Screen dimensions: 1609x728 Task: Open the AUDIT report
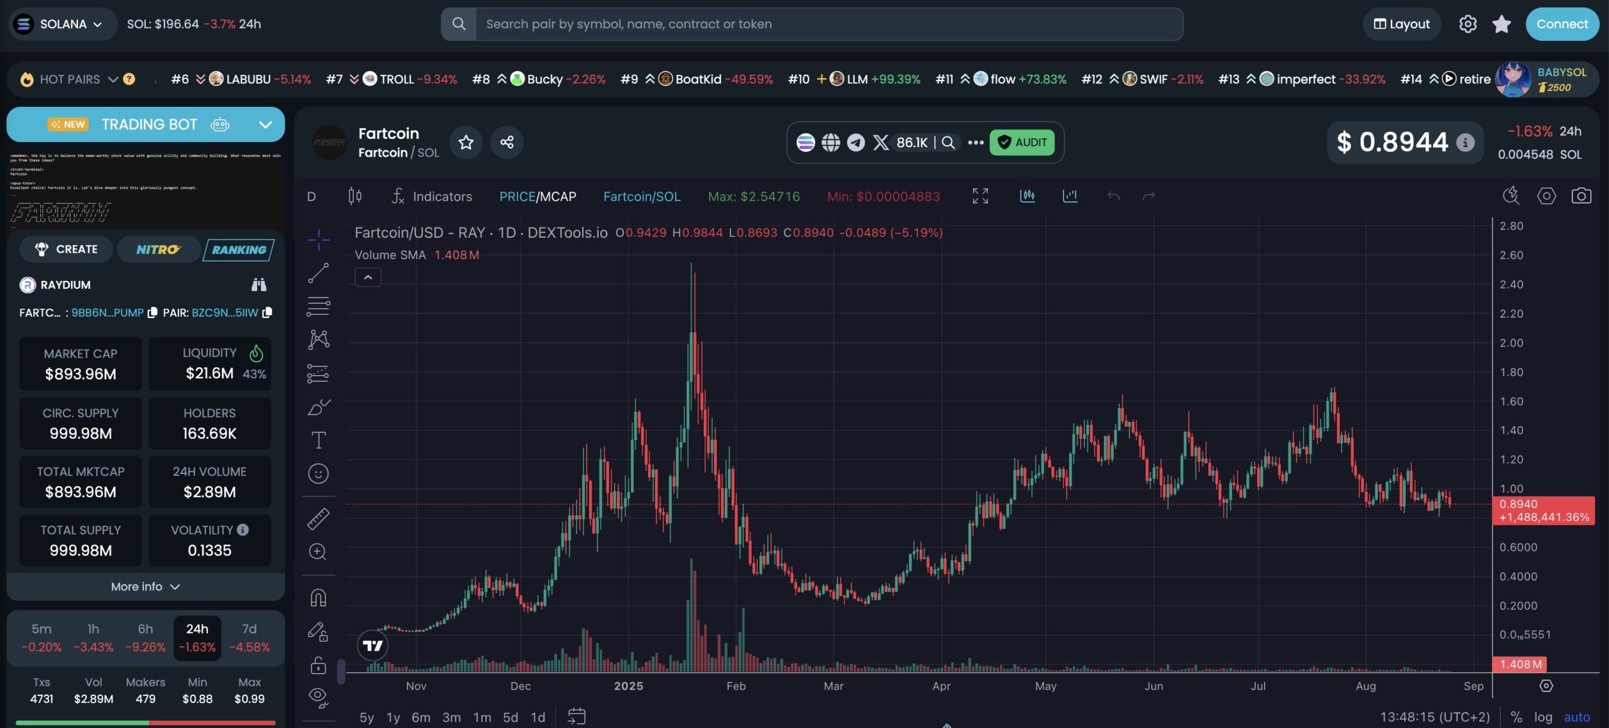click(x=1022, y=143)
